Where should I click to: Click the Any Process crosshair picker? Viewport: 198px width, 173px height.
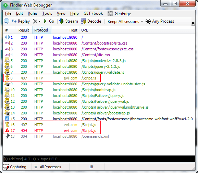coord(160,21)
